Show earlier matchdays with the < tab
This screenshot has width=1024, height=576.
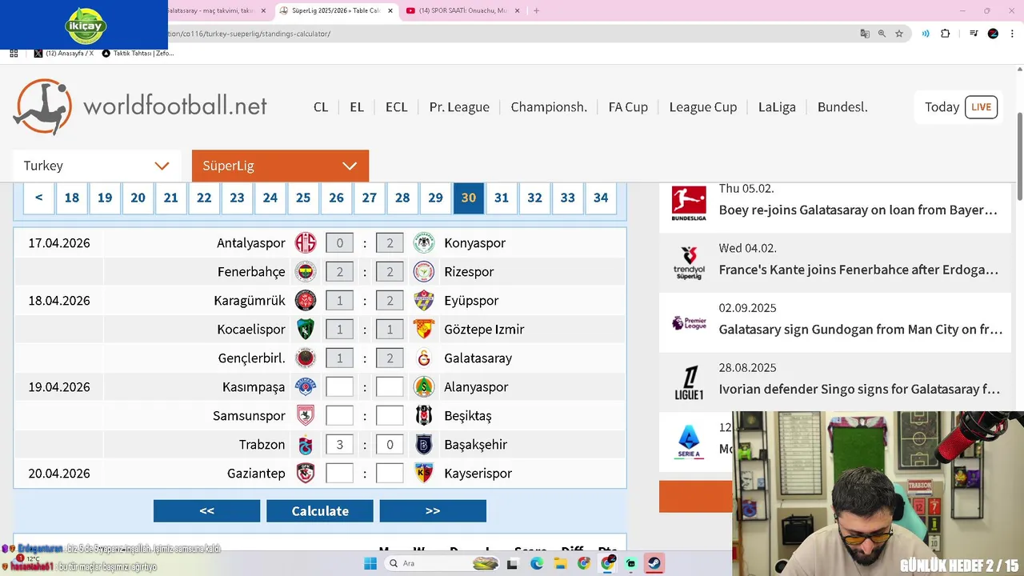pos(38,198)
